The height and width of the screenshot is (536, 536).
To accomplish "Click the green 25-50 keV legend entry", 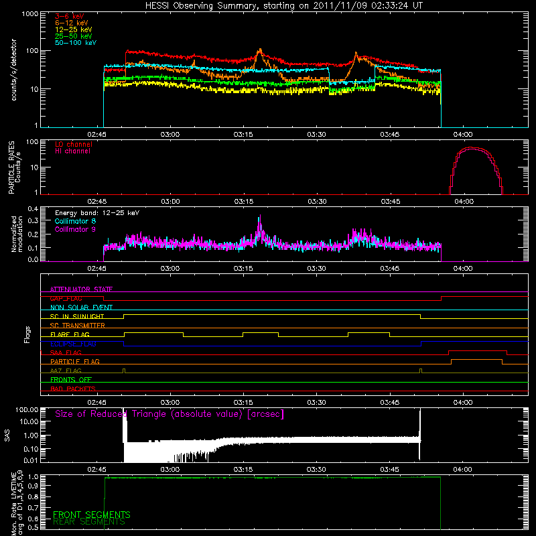I will point(74,36).
